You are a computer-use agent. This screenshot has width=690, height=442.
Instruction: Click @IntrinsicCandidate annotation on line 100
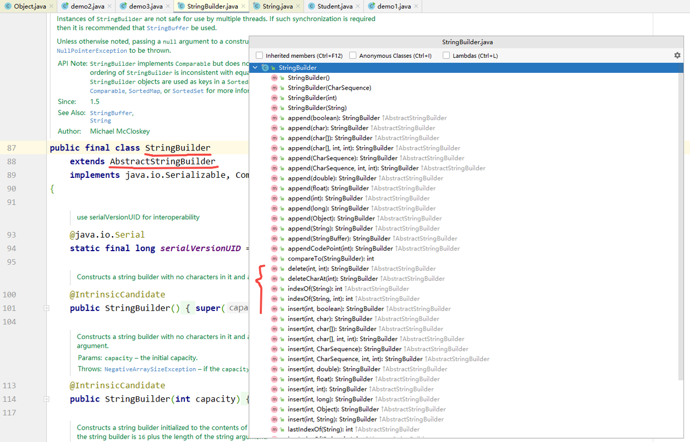118,295
